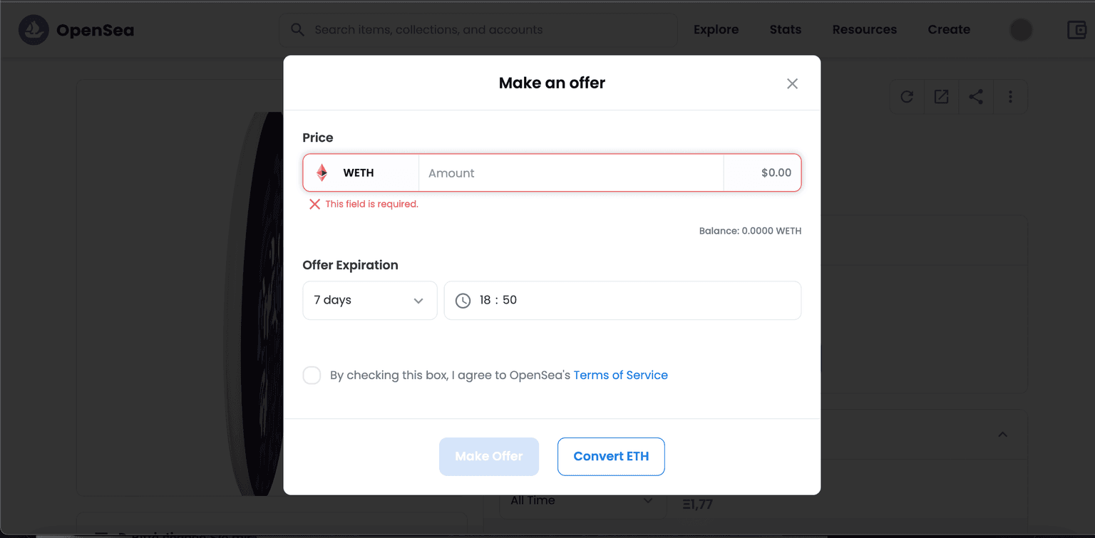Open the user profile avatar
Image resolution: width=1095 pixels, height=538 pixels.
click(x=1021, y=30)
